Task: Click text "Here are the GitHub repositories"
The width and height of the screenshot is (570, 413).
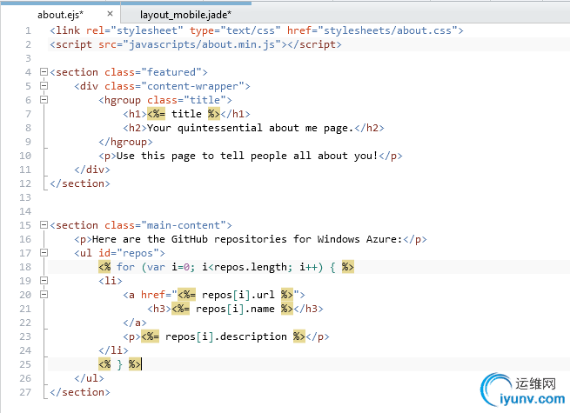Action: [190, 239]
